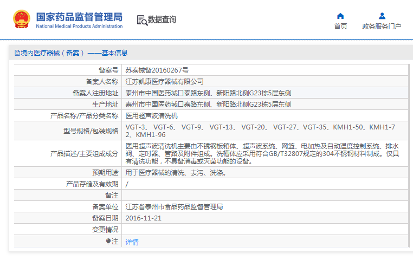Click the 产品描述/主要组成成分 label
Image resolution: width=413 pixels, height=260 pixels.
[85, 153]
